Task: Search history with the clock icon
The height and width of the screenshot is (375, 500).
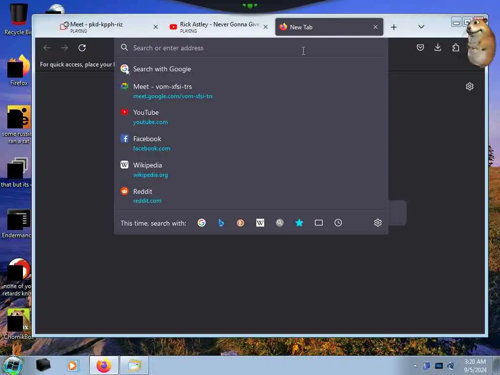Action: [338, 223]
